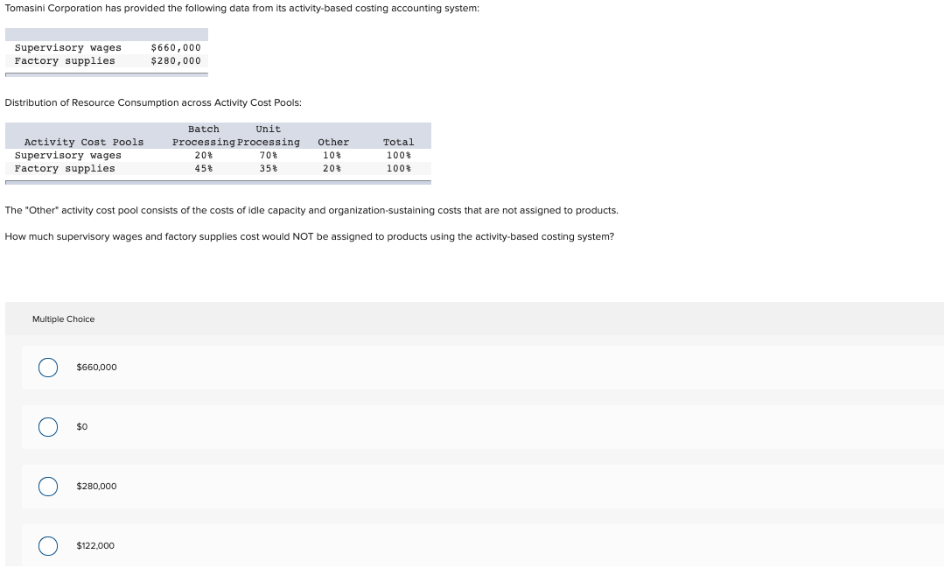Screen dimensions: 944x568
Task: Click the Total column header
Action: coord(398,142)
